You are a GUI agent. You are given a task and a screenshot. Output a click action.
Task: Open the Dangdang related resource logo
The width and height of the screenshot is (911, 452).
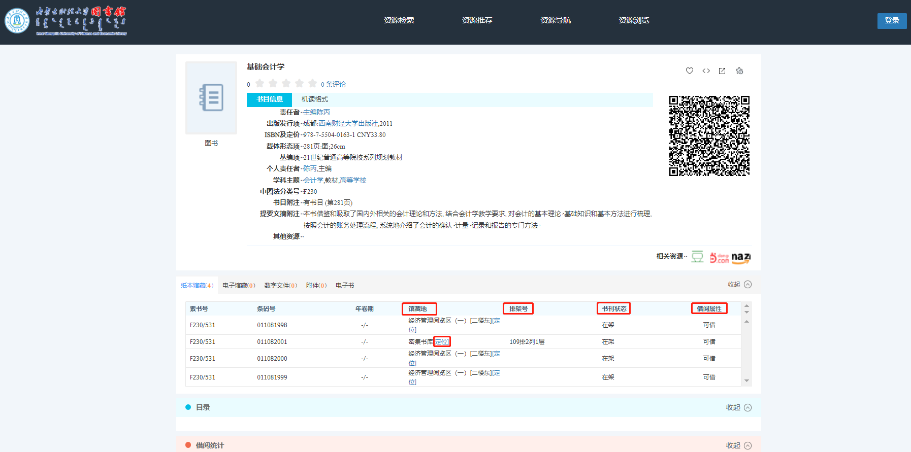click(719, 258)
